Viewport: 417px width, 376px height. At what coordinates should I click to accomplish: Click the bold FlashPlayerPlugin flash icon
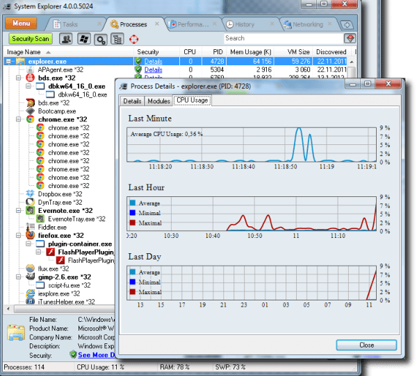pyautogui.click(x=51, y=252)
